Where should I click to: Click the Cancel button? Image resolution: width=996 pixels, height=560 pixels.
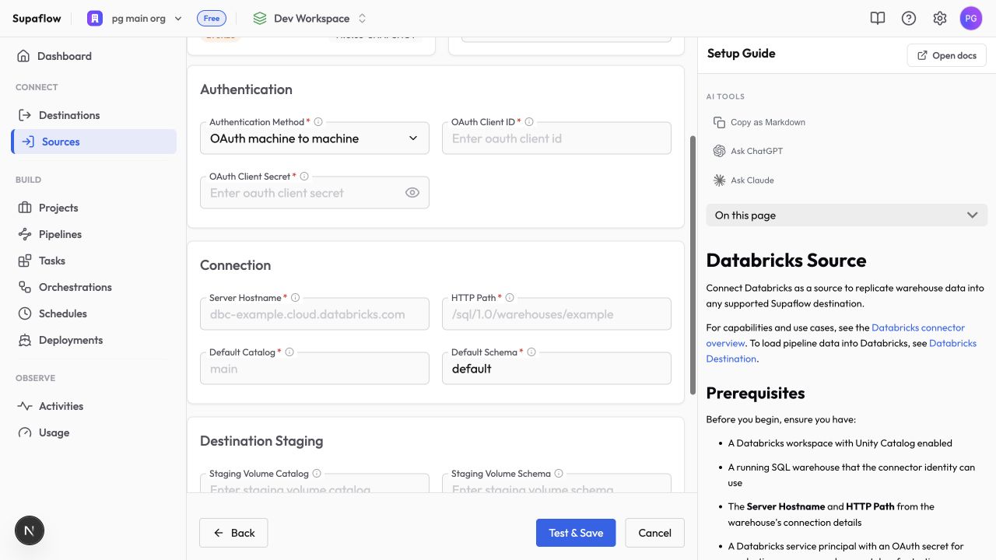pyautogui.click(x=654, y=533)
